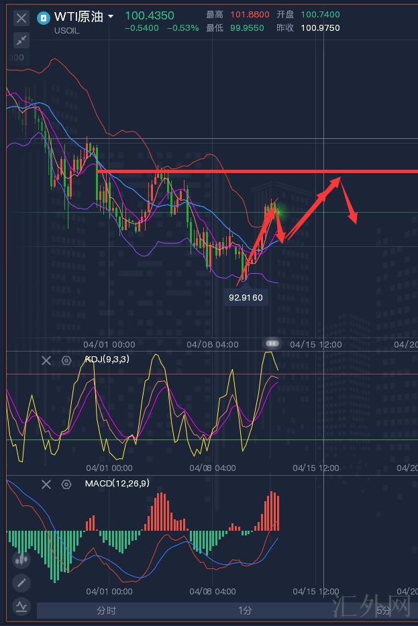Click the percentage change -0.53%
418x626 pixels.
point(183,28)
